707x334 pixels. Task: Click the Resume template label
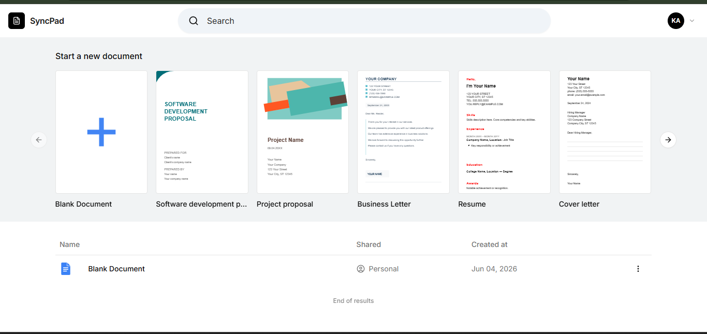click(472, 204)
